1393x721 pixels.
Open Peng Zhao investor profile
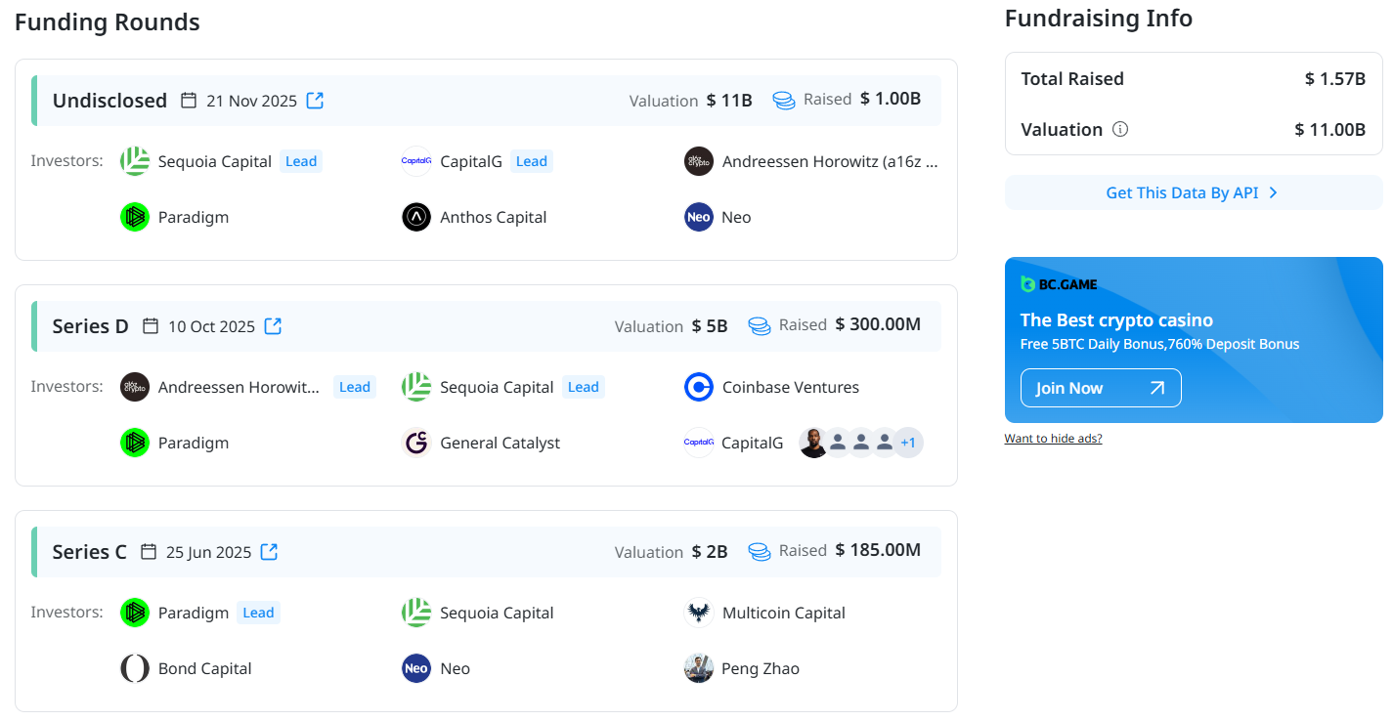point(761,668)
